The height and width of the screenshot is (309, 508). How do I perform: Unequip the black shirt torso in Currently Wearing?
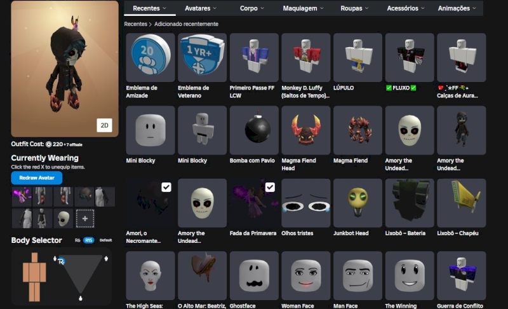click(x=42, y=219)
